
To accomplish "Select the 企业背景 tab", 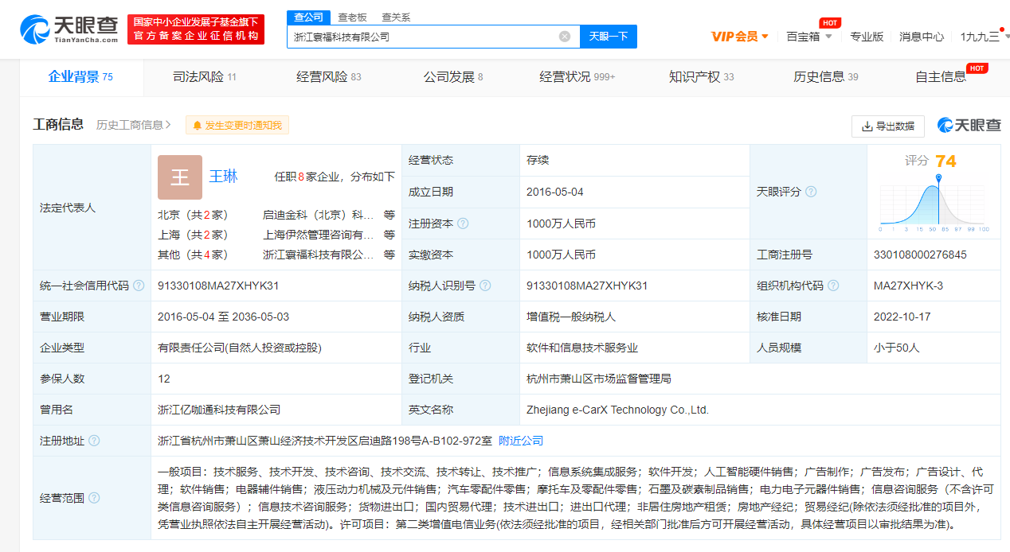I will pyautogui.click(x=80, y=77).
